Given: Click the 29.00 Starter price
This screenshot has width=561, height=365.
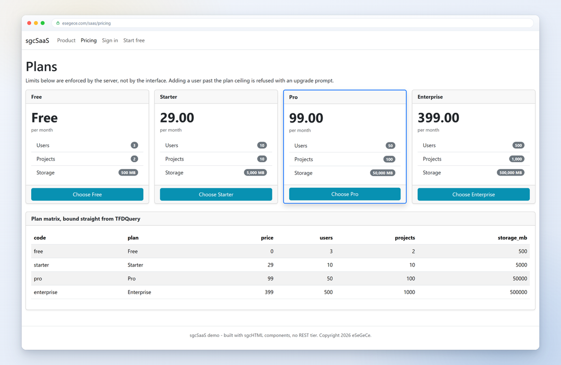Looking at the screenshot, I should click(177, 117).
